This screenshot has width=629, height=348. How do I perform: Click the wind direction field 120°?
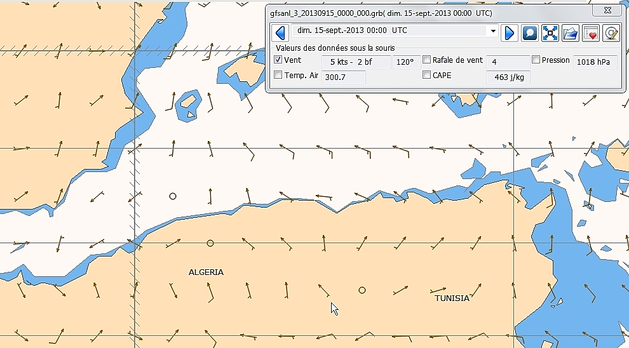tap(407, 62)
